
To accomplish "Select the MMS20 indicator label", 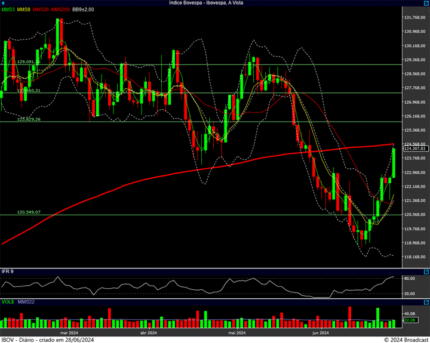I will coord(41,10).
